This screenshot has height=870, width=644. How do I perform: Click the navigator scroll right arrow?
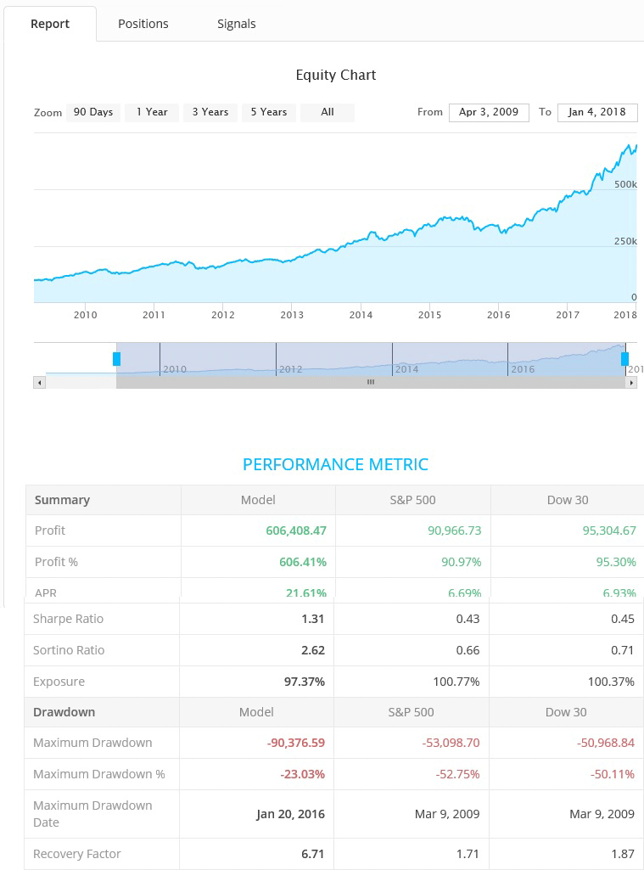[631, 383]
